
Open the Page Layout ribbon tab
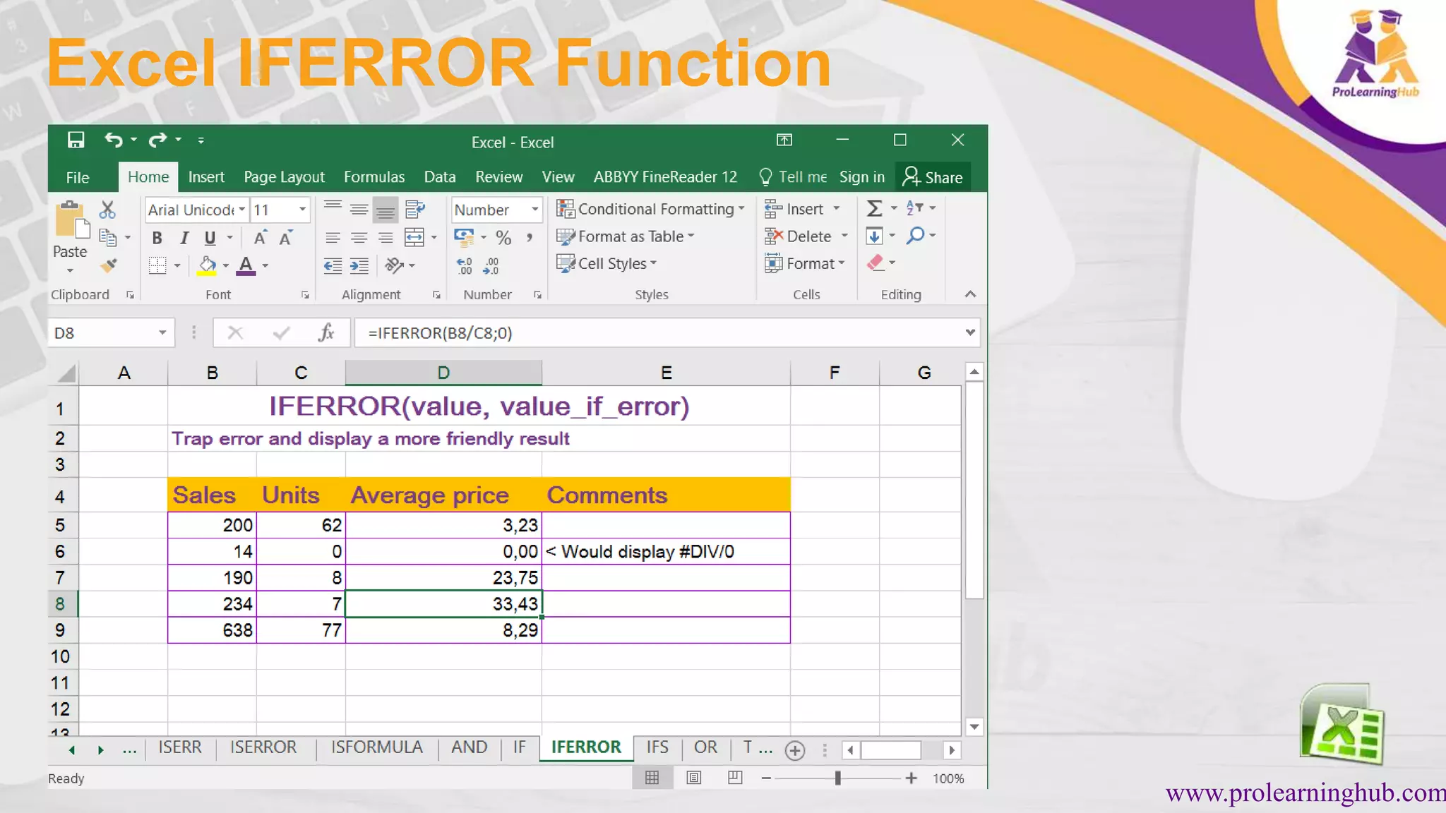coord(284,177)
